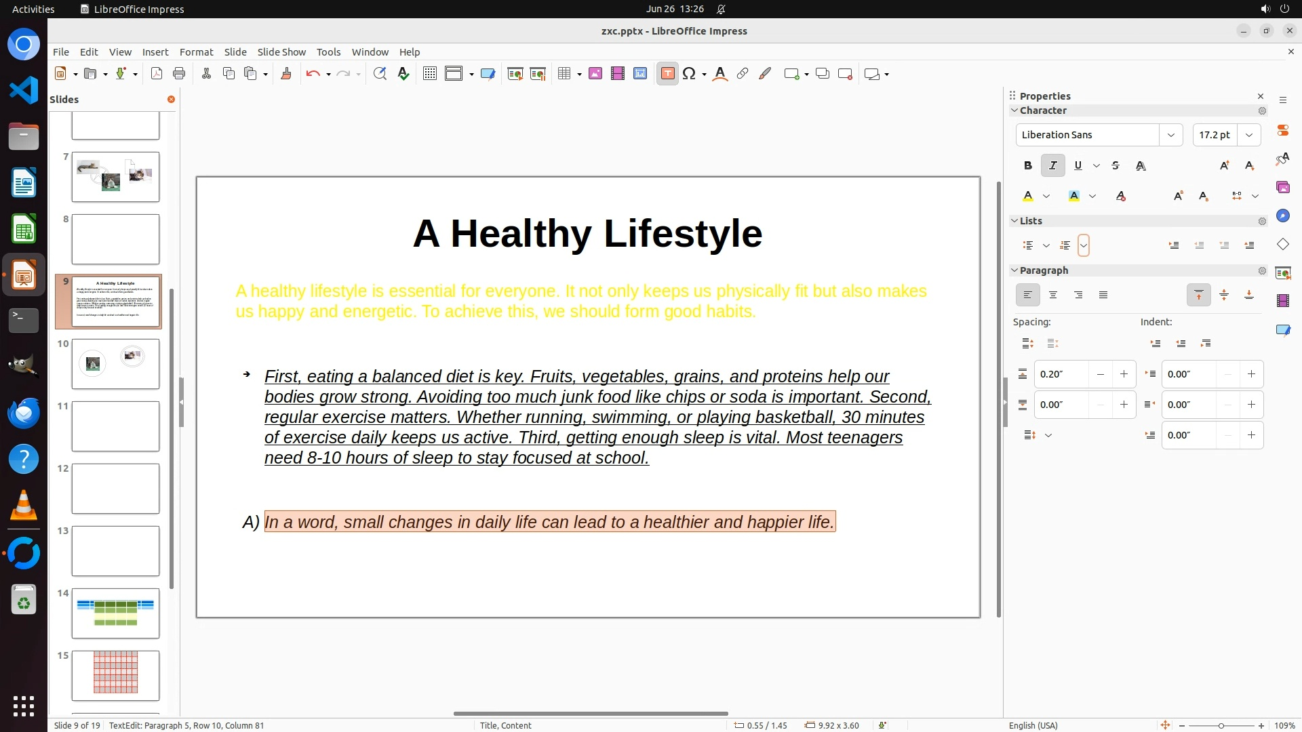Screen dimensions: 1302x732
Task: Close the Slides panel
Action: [x=171, y=100]
